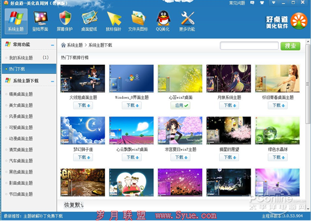Select the 绿色水晶球 theme thumbnail

[x=277, y=131]
